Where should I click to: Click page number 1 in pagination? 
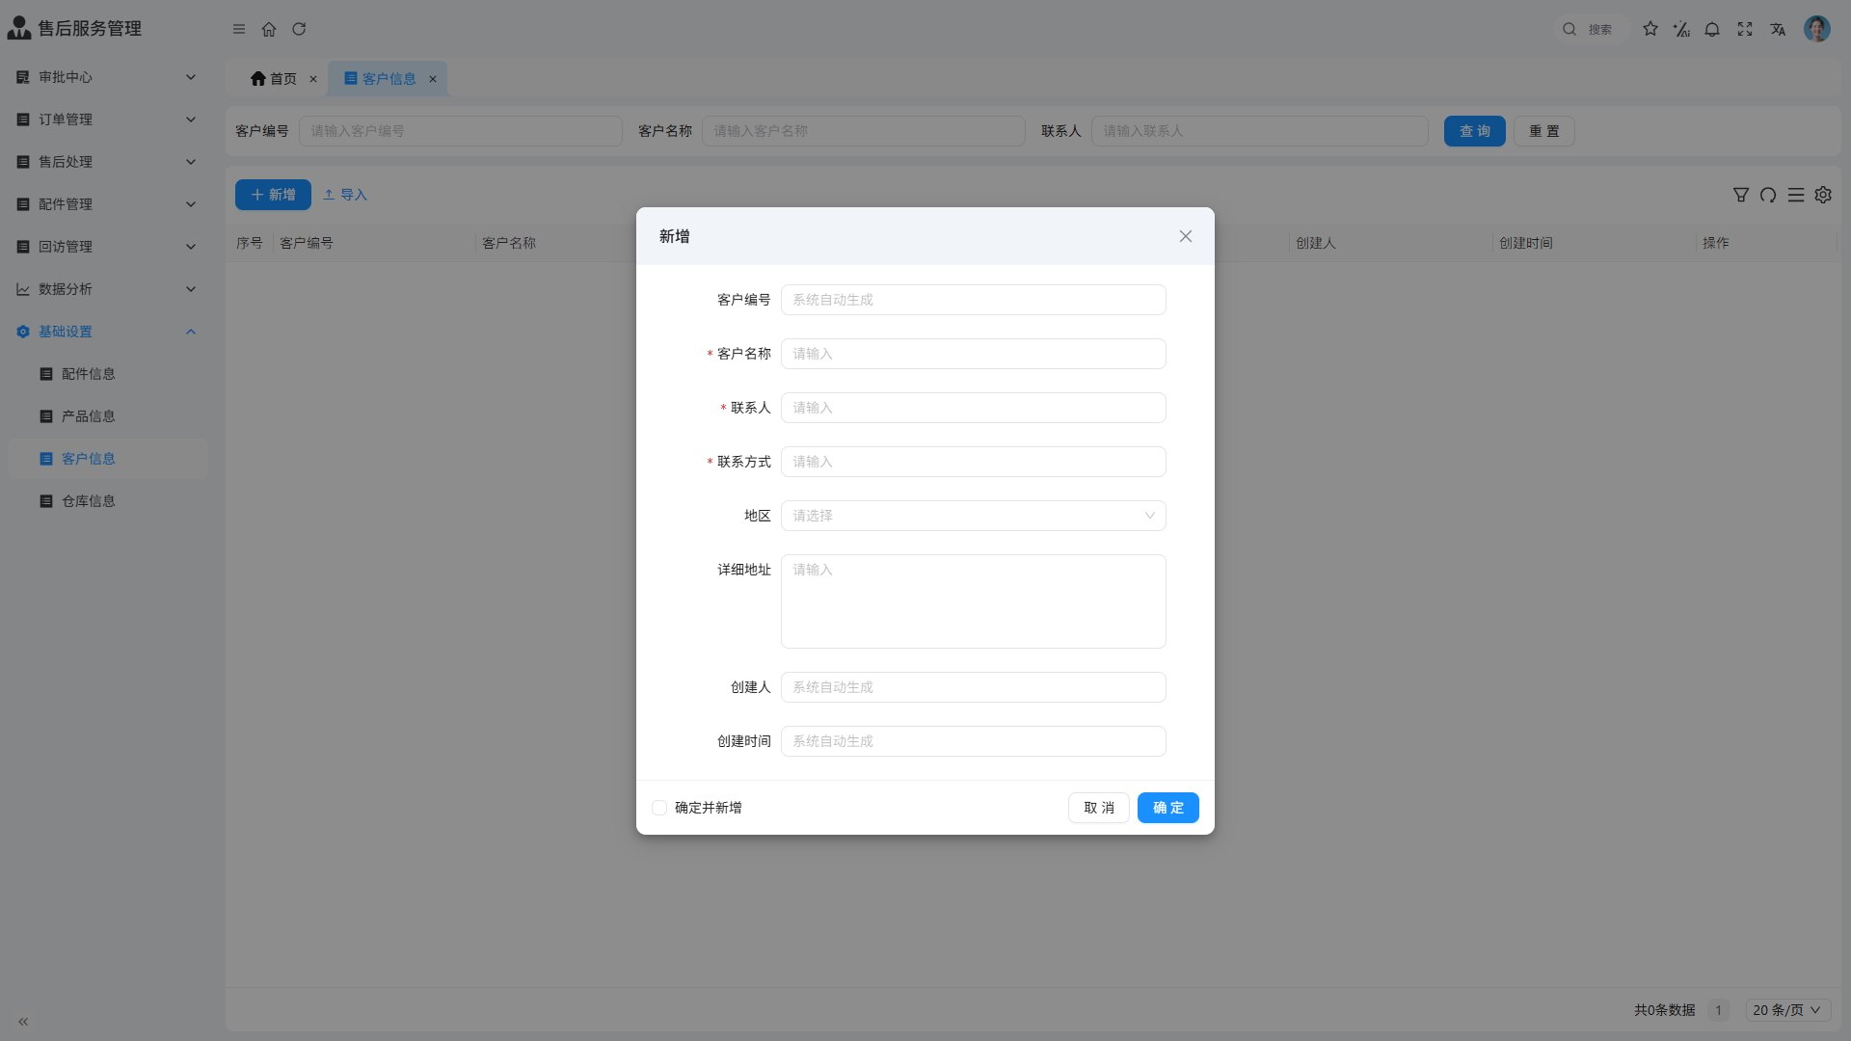[1718, 1010]
